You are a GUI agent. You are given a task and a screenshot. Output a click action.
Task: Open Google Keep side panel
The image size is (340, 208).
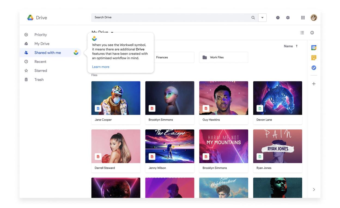[x=314, y=58]
